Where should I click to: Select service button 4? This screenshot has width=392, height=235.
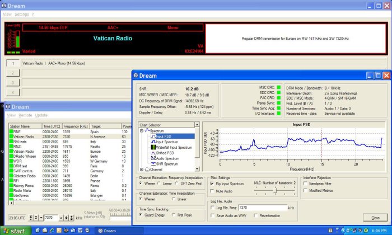click(13, 92)
